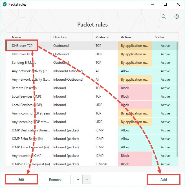Maximize the Packet rules window
The width and height of the screenshot is (185, 187).
(165, 4)
